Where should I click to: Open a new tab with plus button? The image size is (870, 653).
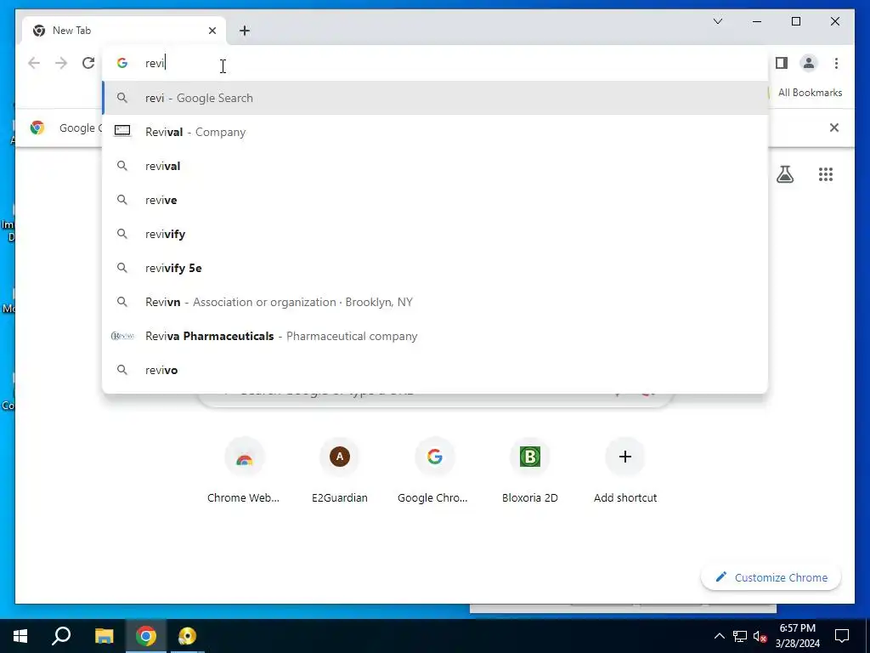click(x=245, y=31)
